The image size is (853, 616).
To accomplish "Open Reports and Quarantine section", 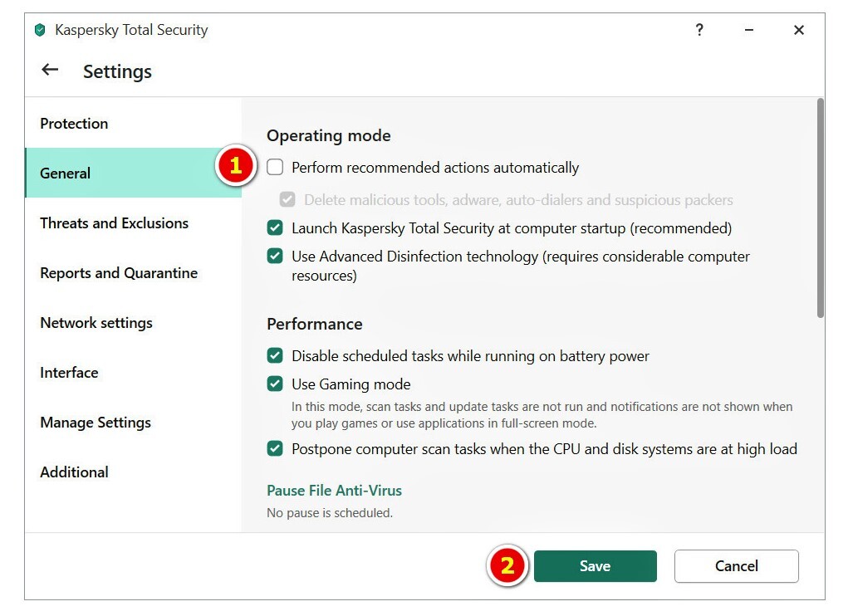I will (x=133, y=273).
